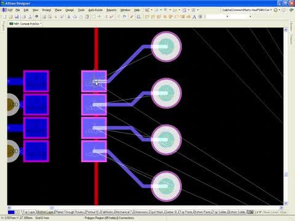Switch to the Bottom Solder layer tab

tap(237, 212)
